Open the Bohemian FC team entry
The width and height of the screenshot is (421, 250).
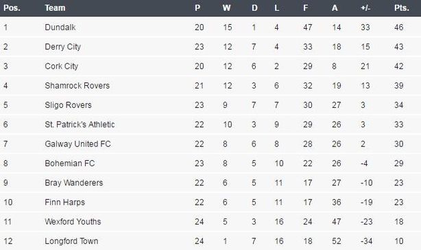pyautogui.click(x=70, y=163)
